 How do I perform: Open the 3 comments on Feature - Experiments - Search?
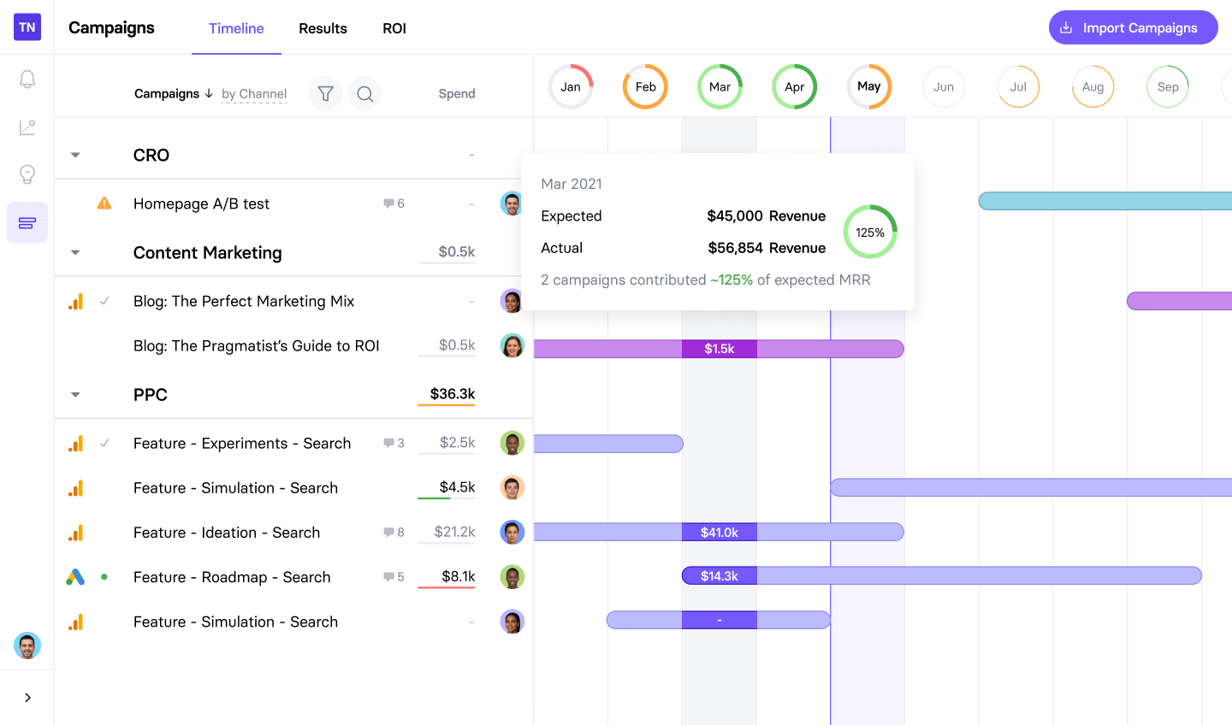coord(394,443)
